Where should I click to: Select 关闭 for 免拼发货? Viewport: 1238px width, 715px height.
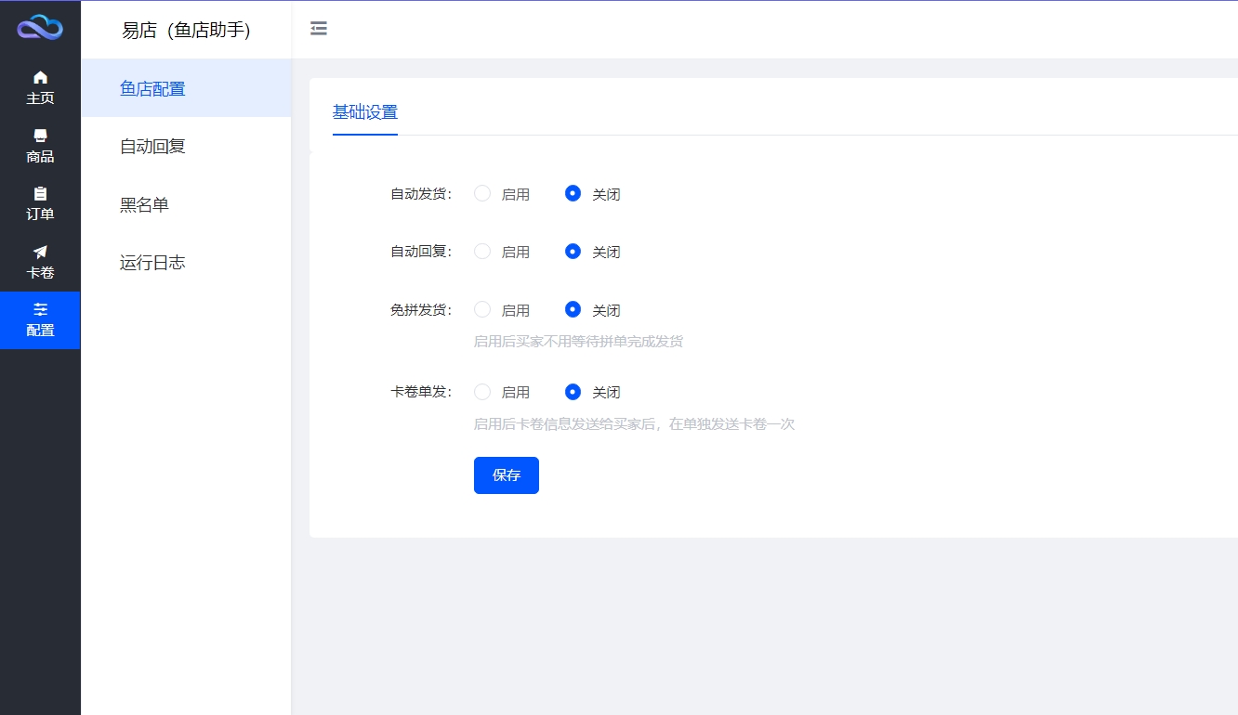(573, 309)
